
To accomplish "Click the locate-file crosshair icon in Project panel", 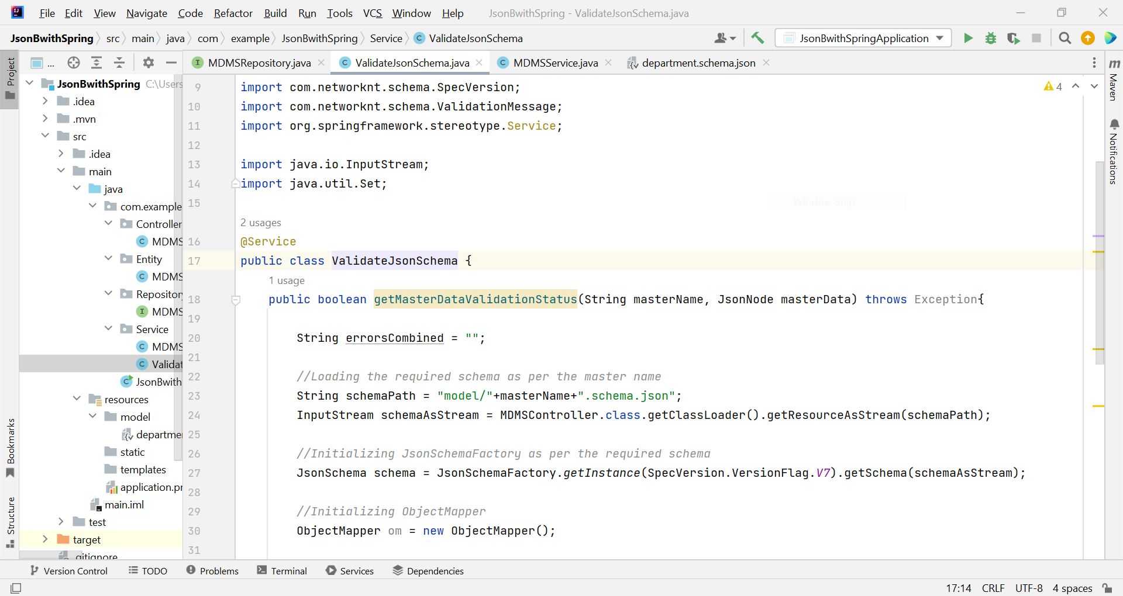I will (x=73, y=63).
